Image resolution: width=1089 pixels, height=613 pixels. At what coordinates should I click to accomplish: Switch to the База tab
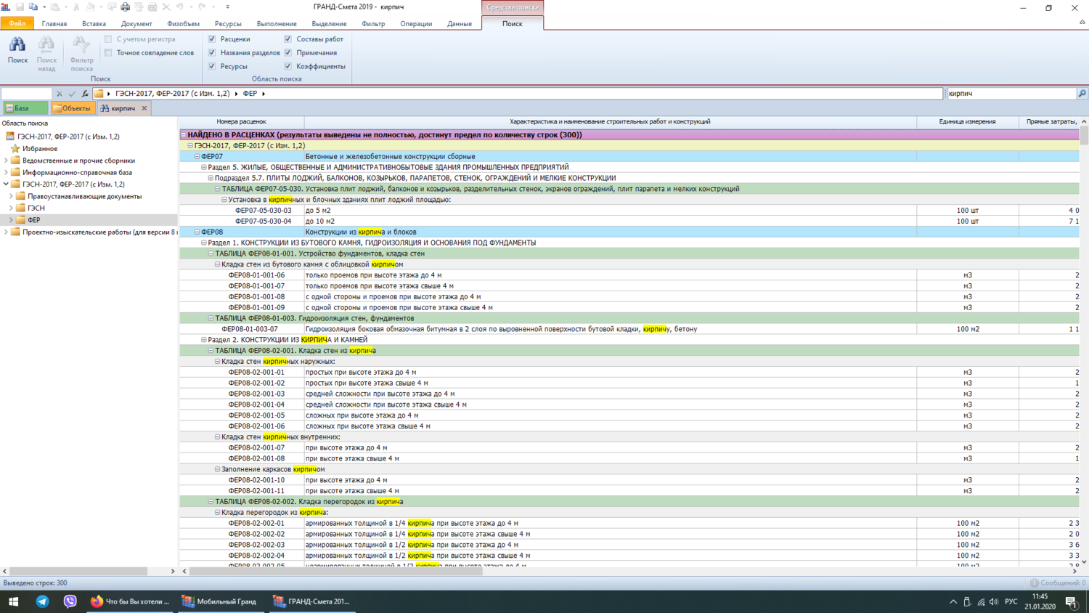pyautogui.click(x=25, y=108)
